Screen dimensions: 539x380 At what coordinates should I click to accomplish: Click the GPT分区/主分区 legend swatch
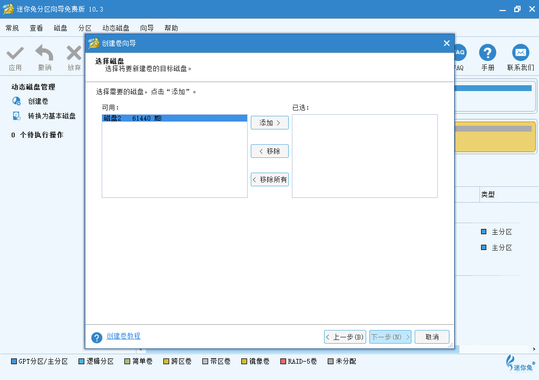point(14,361)
